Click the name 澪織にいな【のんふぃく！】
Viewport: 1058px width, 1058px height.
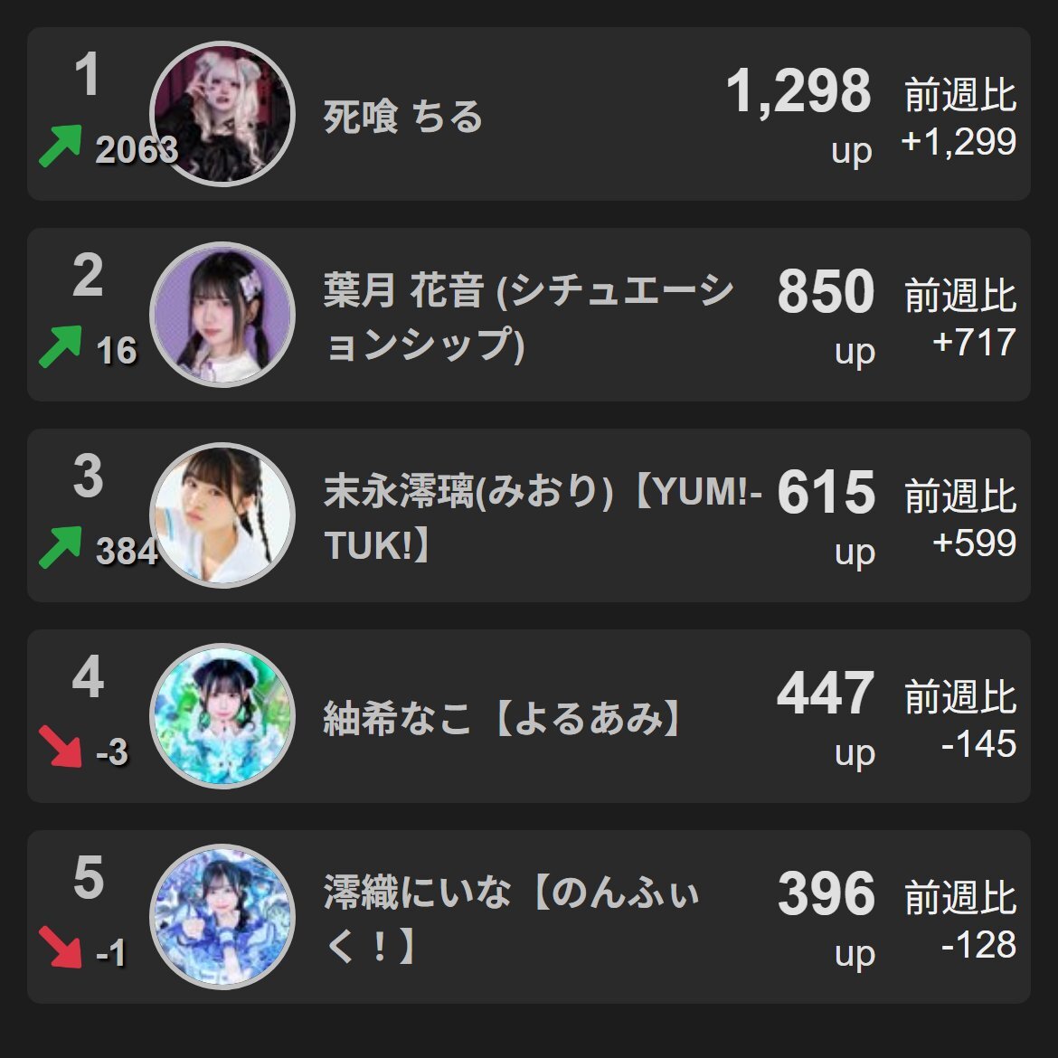tap(511, 919)
